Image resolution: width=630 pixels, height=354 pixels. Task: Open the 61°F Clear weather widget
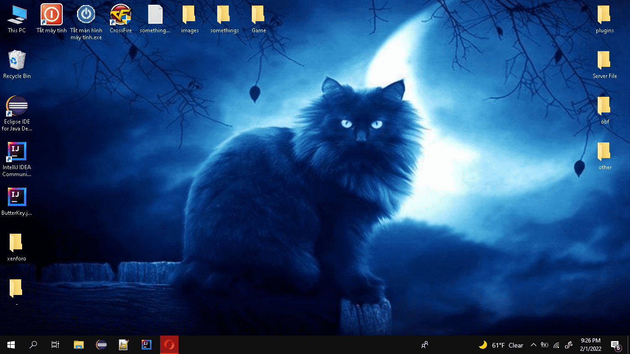coord(501,345)
